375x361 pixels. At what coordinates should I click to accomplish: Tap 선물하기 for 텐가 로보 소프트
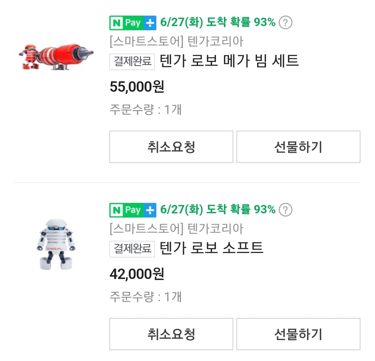pyautogui.click(x=298, y=334)
